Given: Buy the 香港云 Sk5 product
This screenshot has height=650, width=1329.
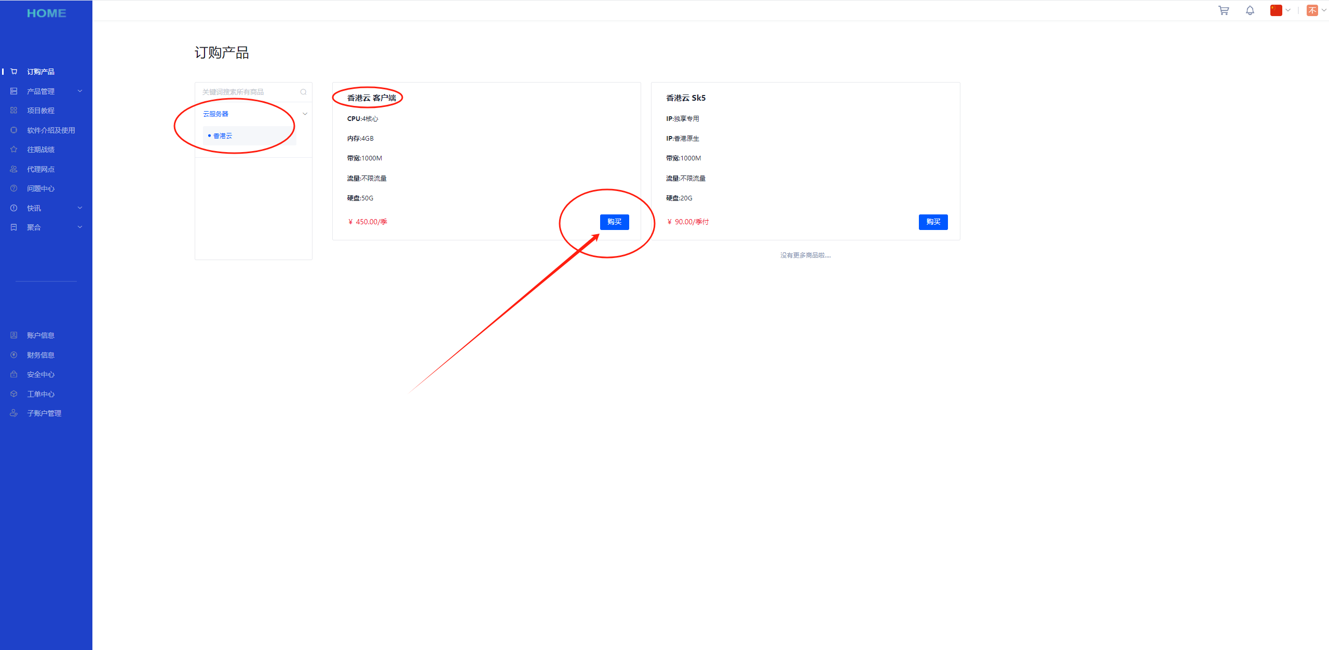Looking at the screenshot, I should 933,222.
